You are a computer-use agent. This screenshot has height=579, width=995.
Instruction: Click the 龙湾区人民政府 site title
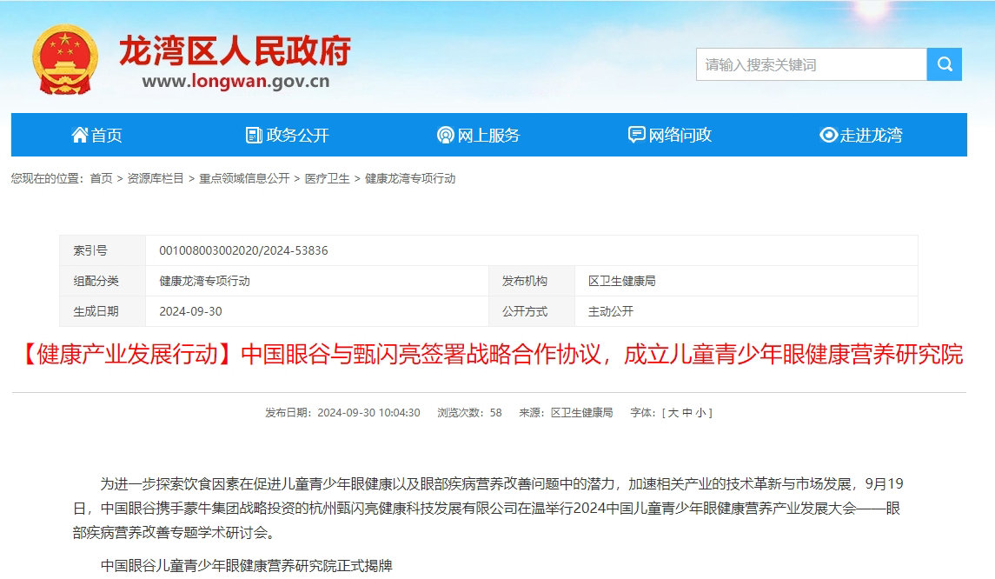[235, 50]
